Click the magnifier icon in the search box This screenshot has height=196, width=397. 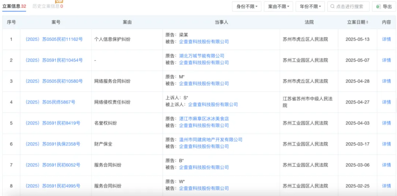click(x=333, y=7)
